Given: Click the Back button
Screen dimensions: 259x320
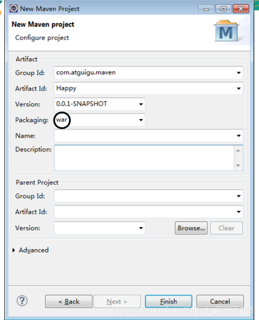Looking at the screenshot, I should (x=69, y=301).
